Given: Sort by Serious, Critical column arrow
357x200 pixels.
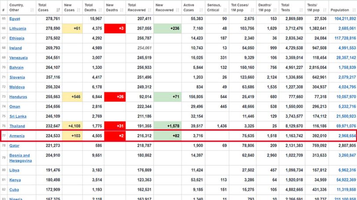Looking at the screenshot, I should pyautogui.click(x=225, y=10).
